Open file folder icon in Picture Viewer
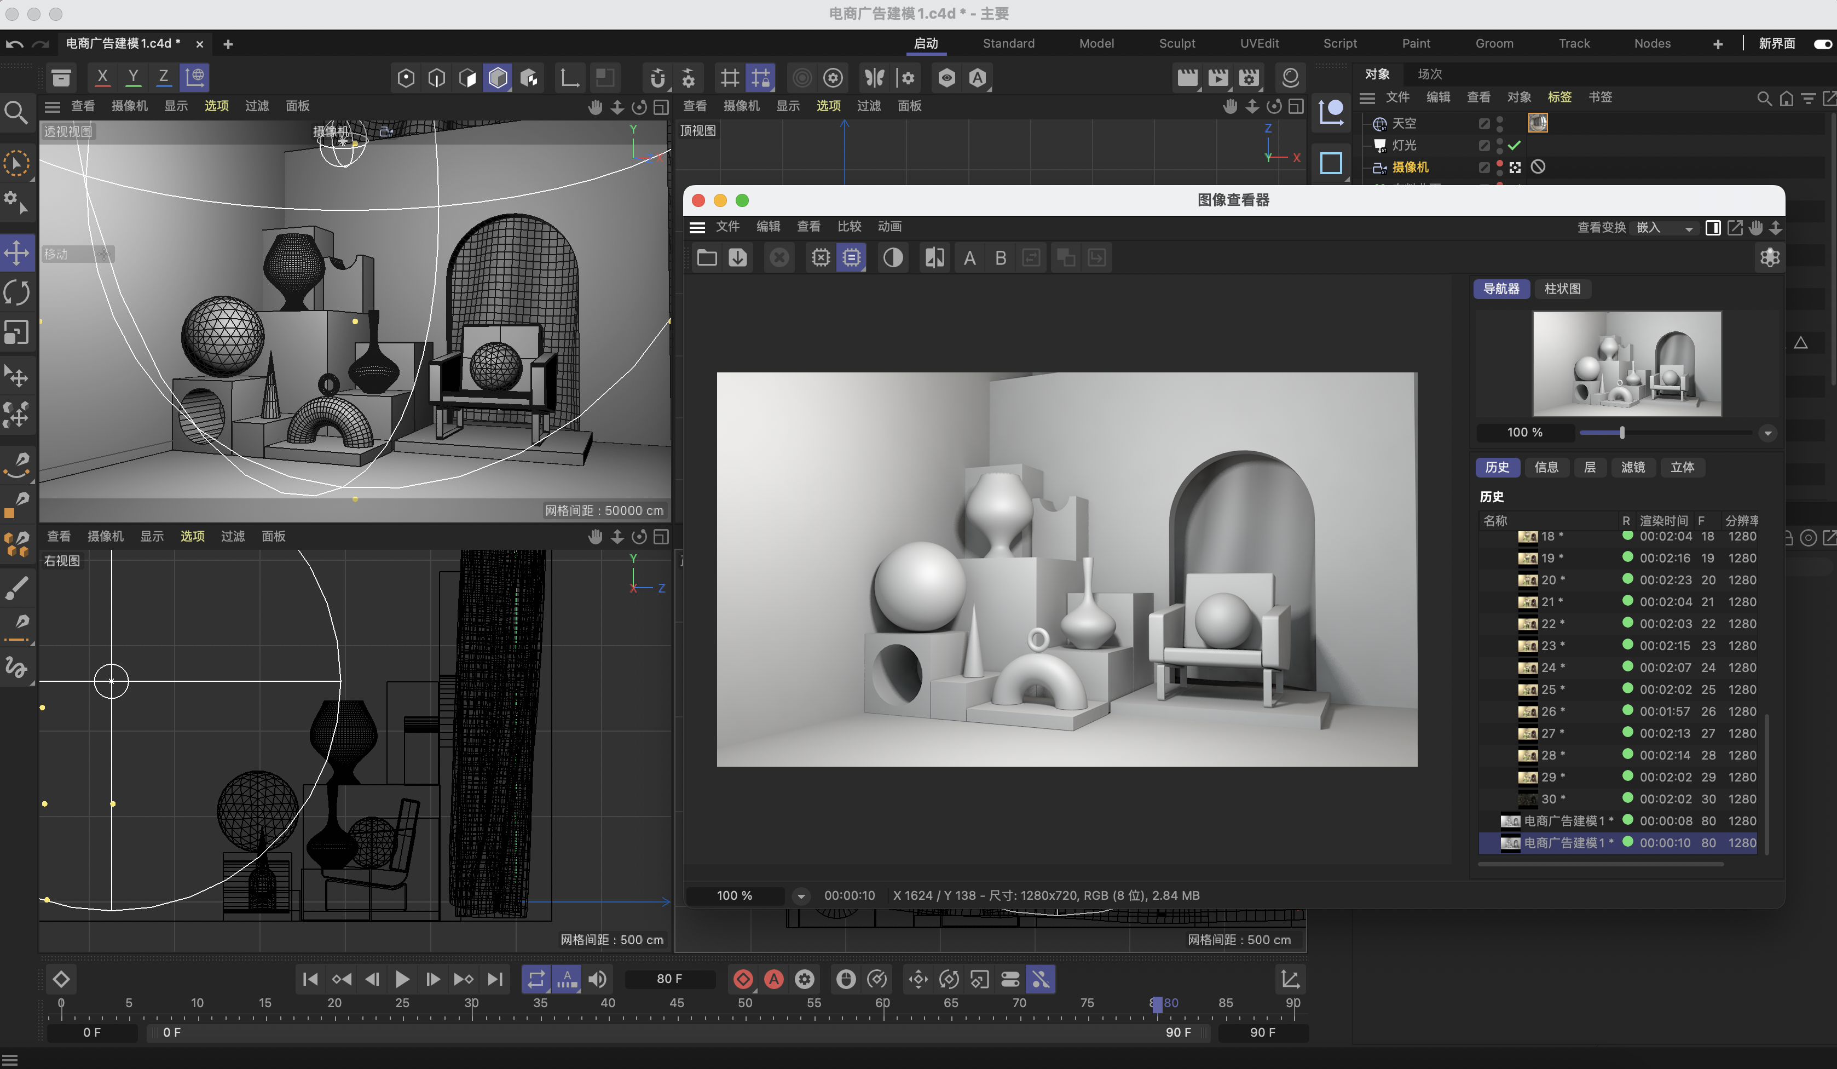The image size is (1837, 1069). tap(707, 257)
